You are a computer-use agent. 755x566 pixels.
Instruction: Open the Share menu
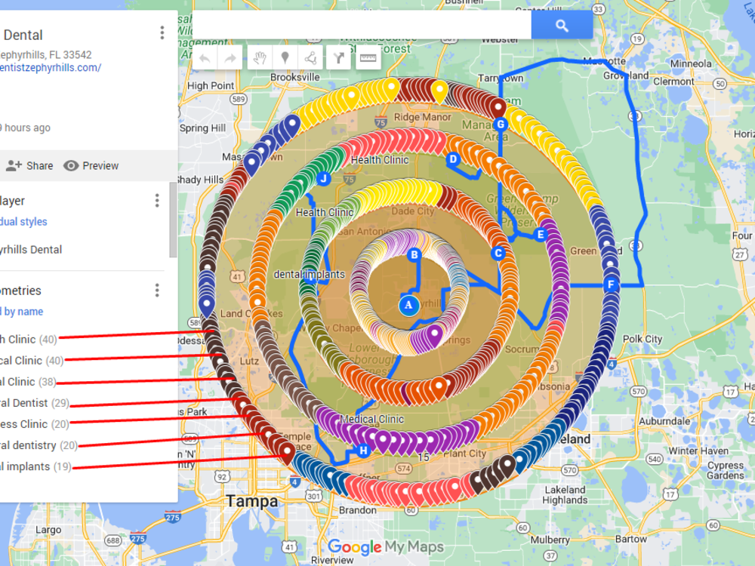[x=29, y=165]
